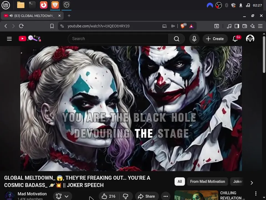
Task: Show system notifications bell in tray
Action: (241, 5)
